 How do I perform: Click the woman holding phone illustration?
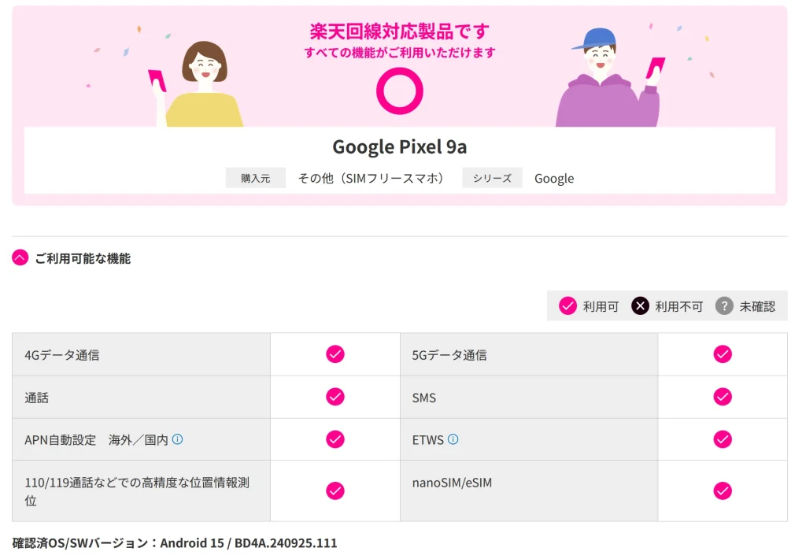tap(198, 83)
